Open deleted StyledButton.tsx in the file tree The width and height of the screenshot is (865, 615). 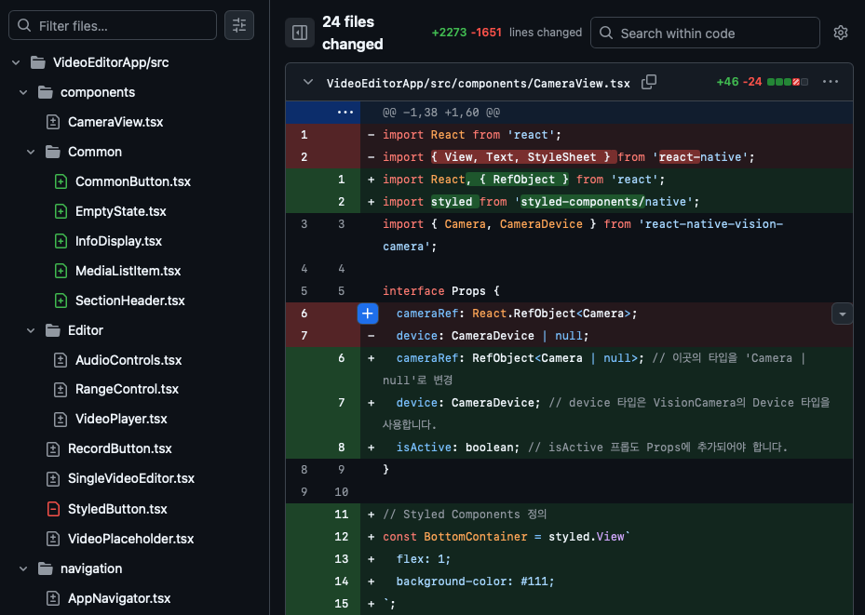117,509
